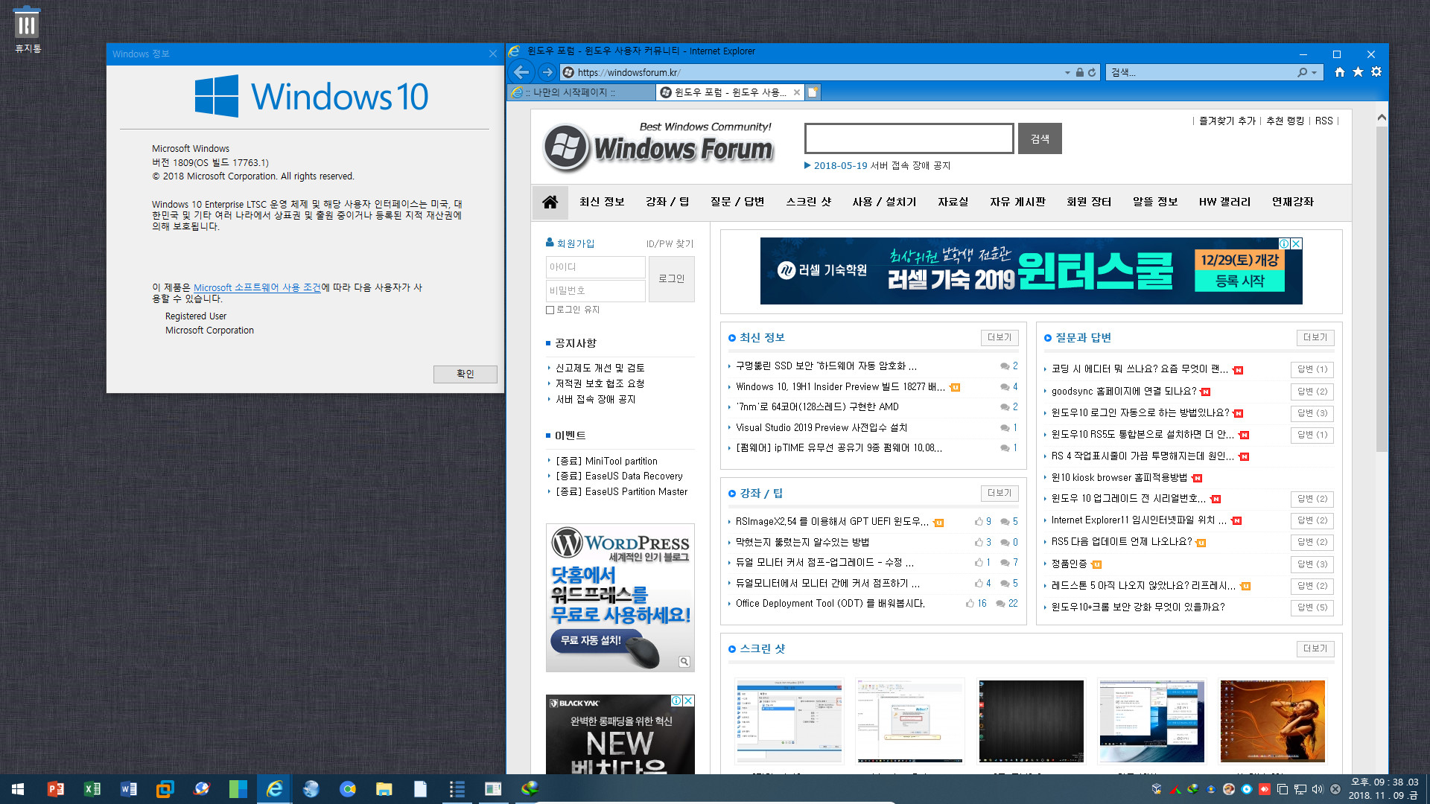Screen dimensions: 1430x804
Task: Click 더보기 in 스크린 샷 section
Action: click(x=1315, y=648)
